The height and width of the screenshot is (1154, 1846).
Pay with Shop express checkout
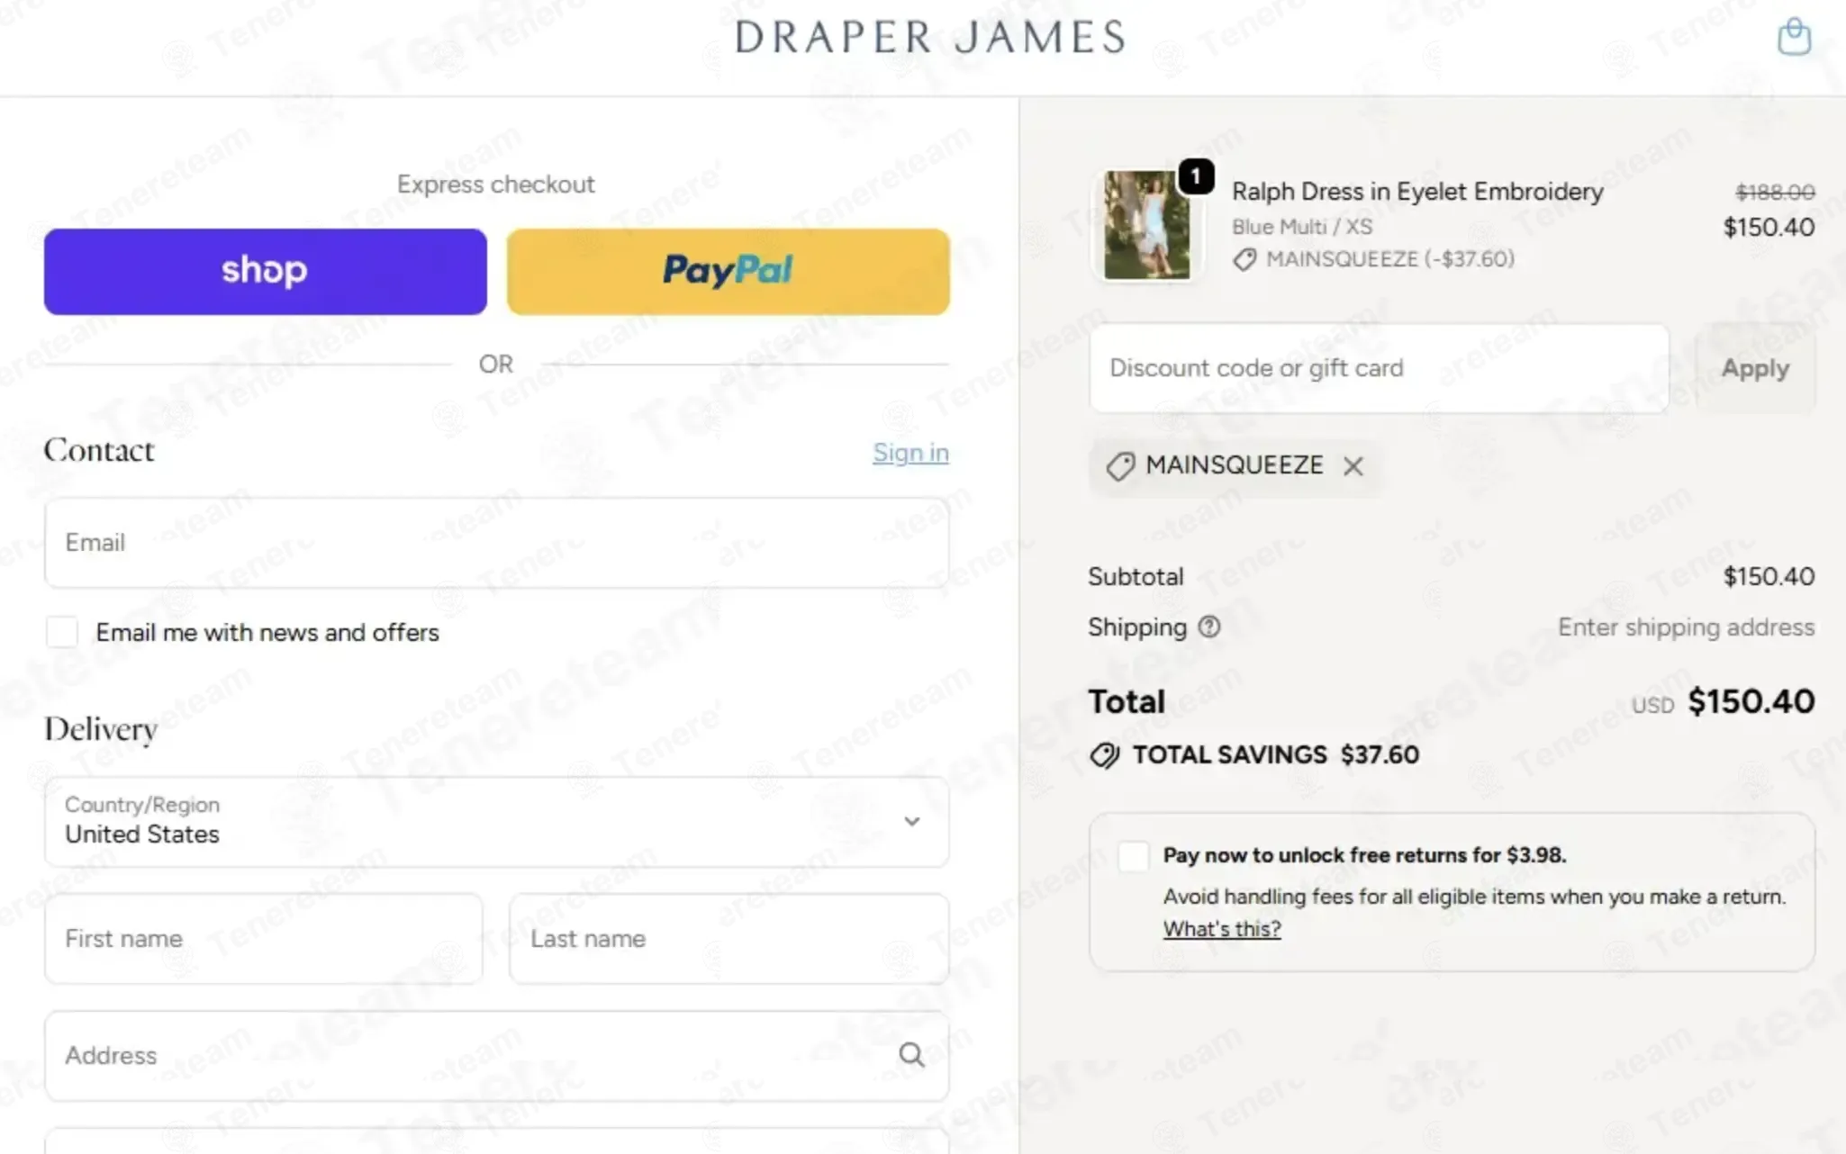click(266, 271)
